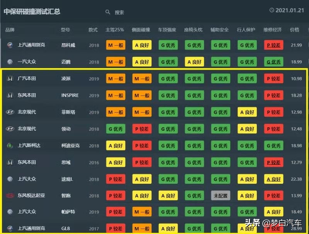Click the Skoda logo beside 上汽斯柯达
The height and width of the screenshot is (234, 309).
tap(10, 146)
